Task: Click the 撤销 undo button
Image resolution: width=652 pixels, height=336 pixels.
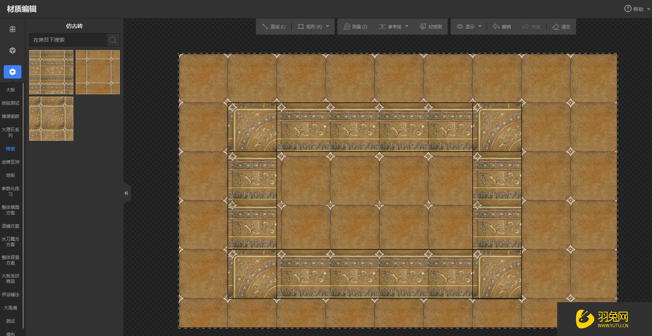Action: (502, 27)
